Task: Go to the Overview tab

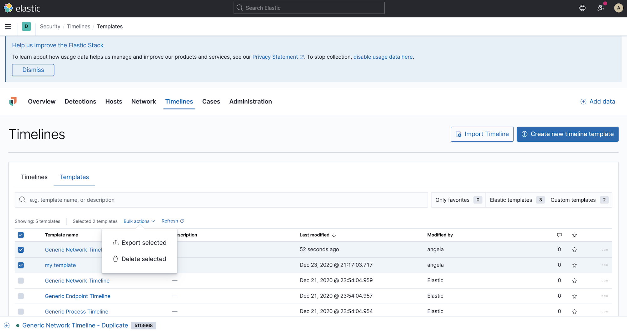Action: [x=42, y=102]
